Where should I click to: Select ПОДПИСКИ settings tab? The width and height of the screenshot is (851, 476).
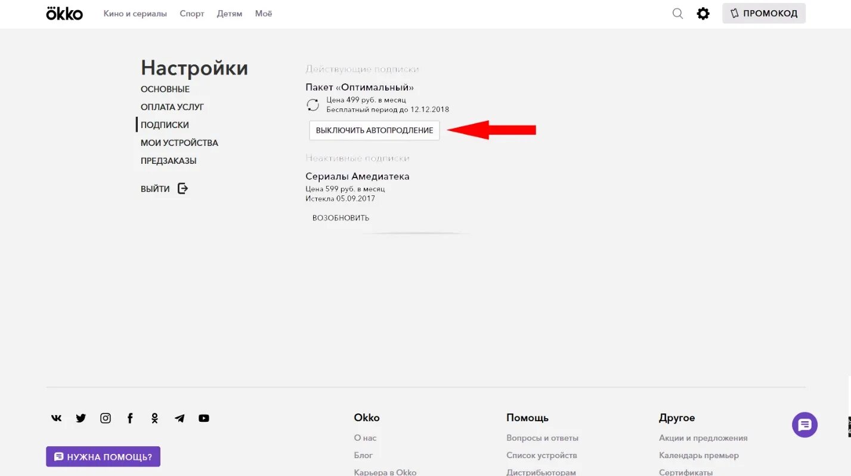pyautogui.click(x=165, y=125)
